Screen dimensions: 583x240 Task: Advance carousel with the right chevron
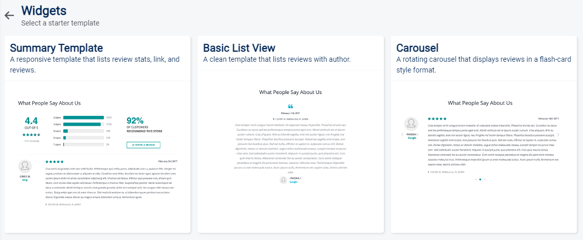pos(558,134)
